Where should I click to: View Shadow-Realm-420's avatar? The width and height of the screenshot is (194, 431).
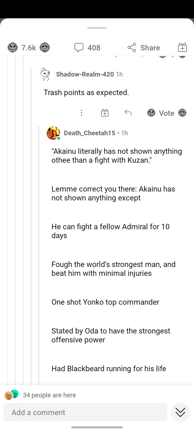(x=45, y=74)
